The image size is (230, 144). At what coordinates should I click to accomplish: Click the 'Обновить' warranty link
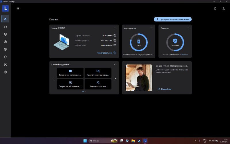185,54
